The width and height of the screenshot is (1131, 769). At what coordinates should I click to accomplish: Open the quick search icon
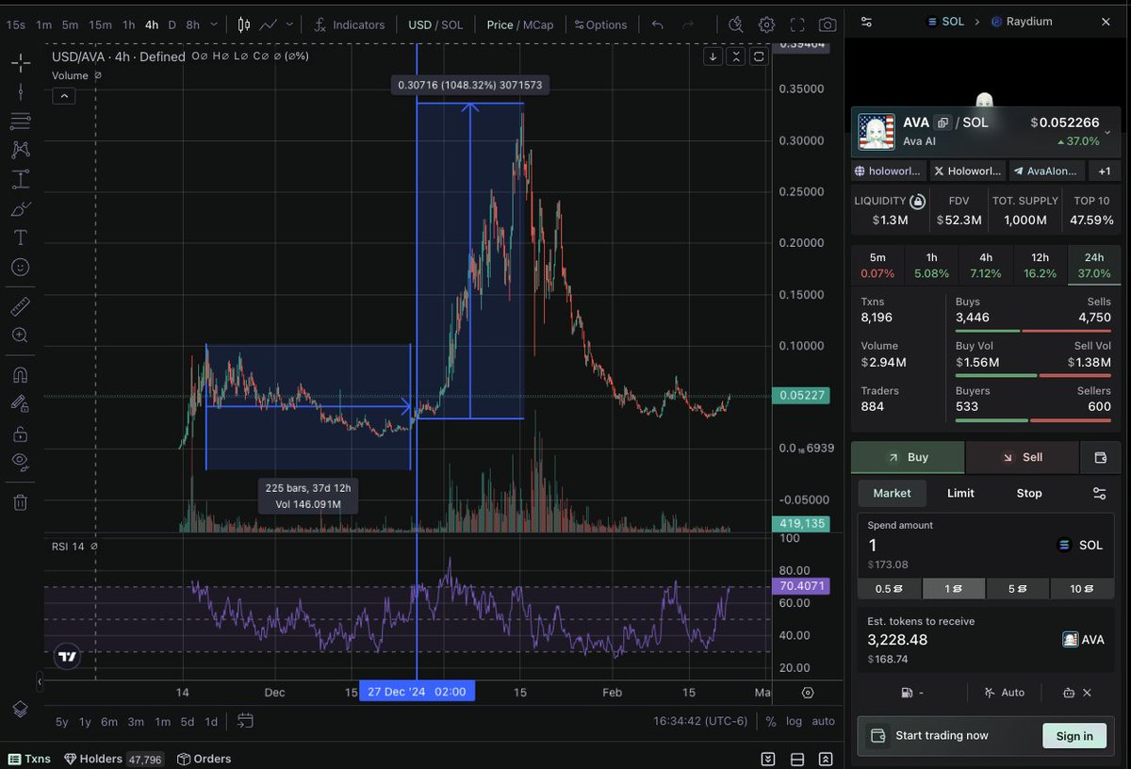tap(737, 25)
